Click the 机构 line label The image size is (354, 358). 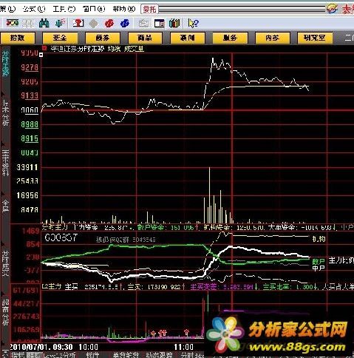pos(319,239)
